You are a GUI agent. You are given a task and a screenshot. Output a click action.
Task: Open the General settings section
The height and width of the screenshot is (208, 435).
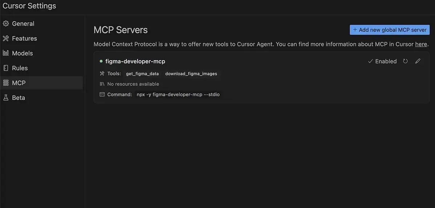(x=42, y=24)
